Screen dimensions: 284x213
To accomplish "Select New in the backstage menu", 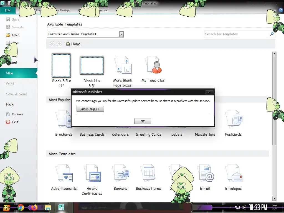I will pyautogui.click(x=19, y=73).
